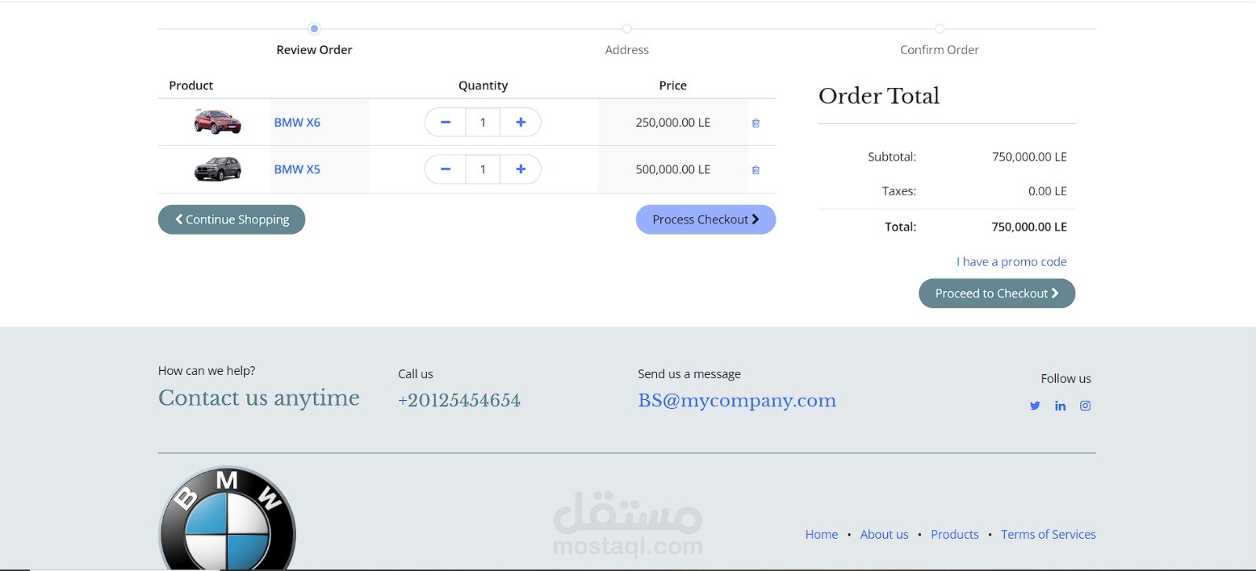Select the Review Order step

pos(314,49)
